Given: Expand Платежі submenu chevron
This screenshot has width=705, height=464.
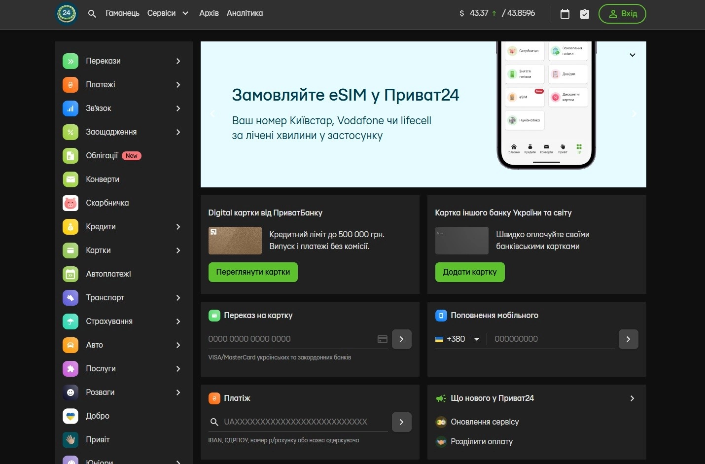Looking at the screenshot, I should pos(178,85).
